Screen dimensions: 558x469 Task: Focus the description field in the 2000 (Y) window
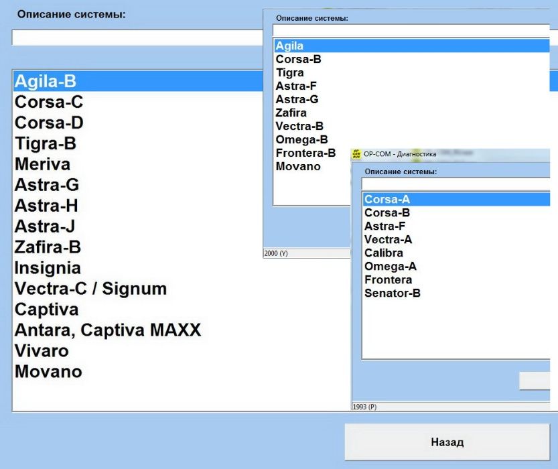click(x=411, y=30)
